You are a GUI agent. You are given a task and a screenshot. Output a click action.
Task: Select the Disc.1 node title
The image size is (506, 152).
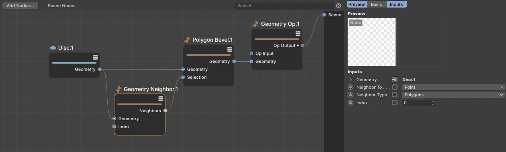click(66, 48)
